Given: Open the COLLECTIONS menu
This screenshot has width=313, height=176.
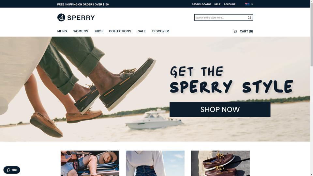Looking at the screenshot, I should click(x=120, y=31).
